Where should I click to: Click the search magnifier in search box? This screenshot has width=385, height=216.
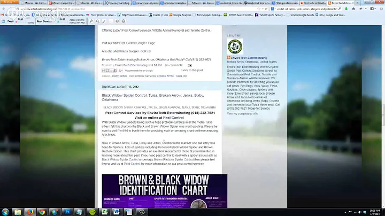pyautogui.click(x=340, y=9)
